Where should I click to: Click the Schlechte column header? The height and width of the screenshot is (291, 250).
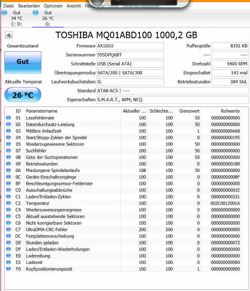(161, 111)
